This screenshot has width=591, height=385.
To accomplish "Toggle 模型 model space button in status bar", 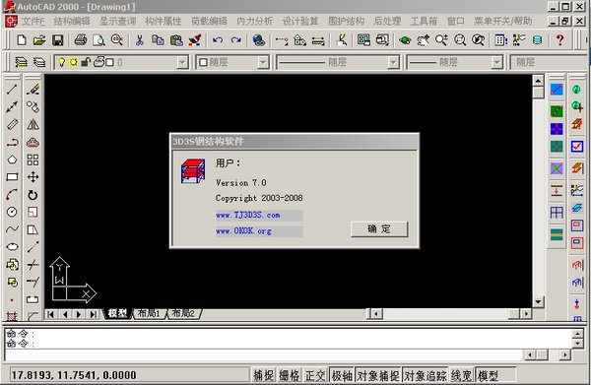I will pyautogui.click(x=495, y=375).
